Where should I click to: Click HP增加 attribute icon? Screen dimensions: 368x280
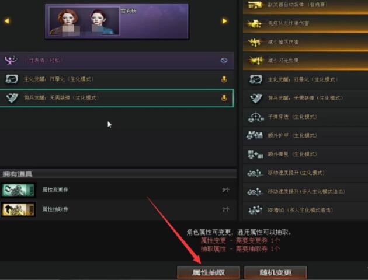click(x=255, y=210)
